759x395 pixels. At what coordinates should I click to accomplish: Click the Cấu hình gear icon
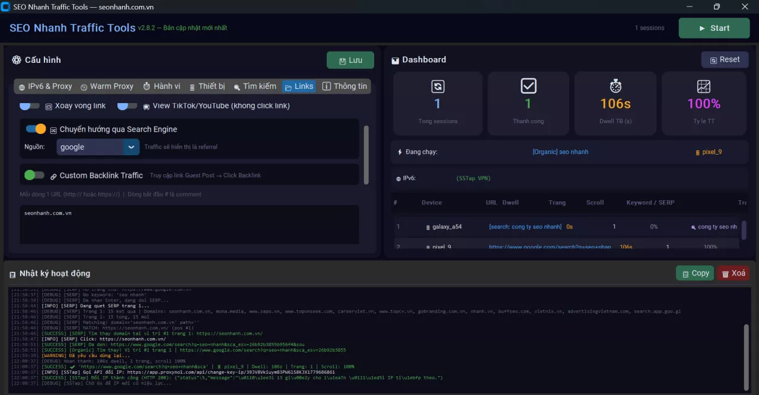17,60
